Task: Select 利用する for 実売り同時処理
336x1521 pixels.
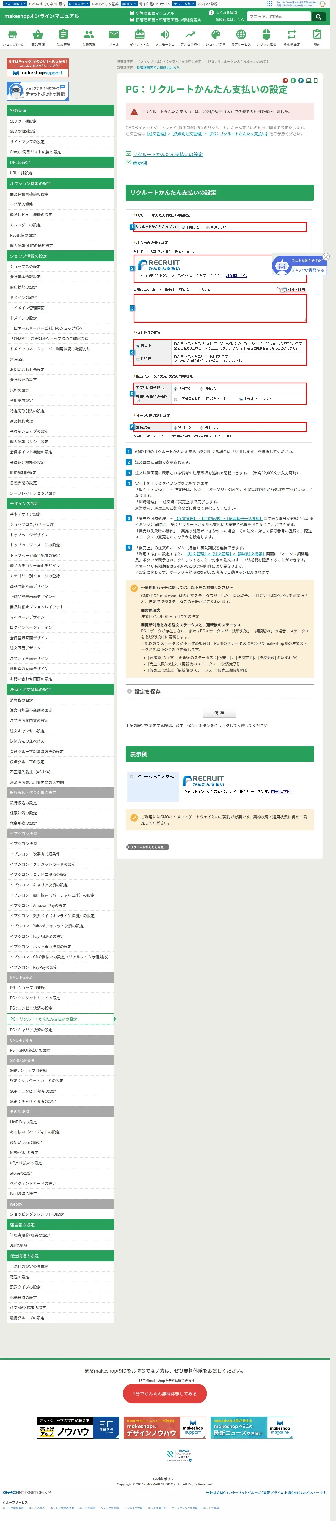Action: click(x=176, y=389)
